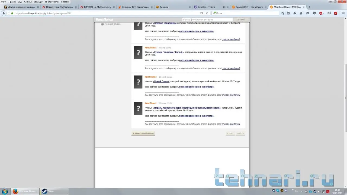Screen dimensions: 347x195
Task: Click the 'след' pagination button
Action: pyautogui.click(x=240, y=133)
